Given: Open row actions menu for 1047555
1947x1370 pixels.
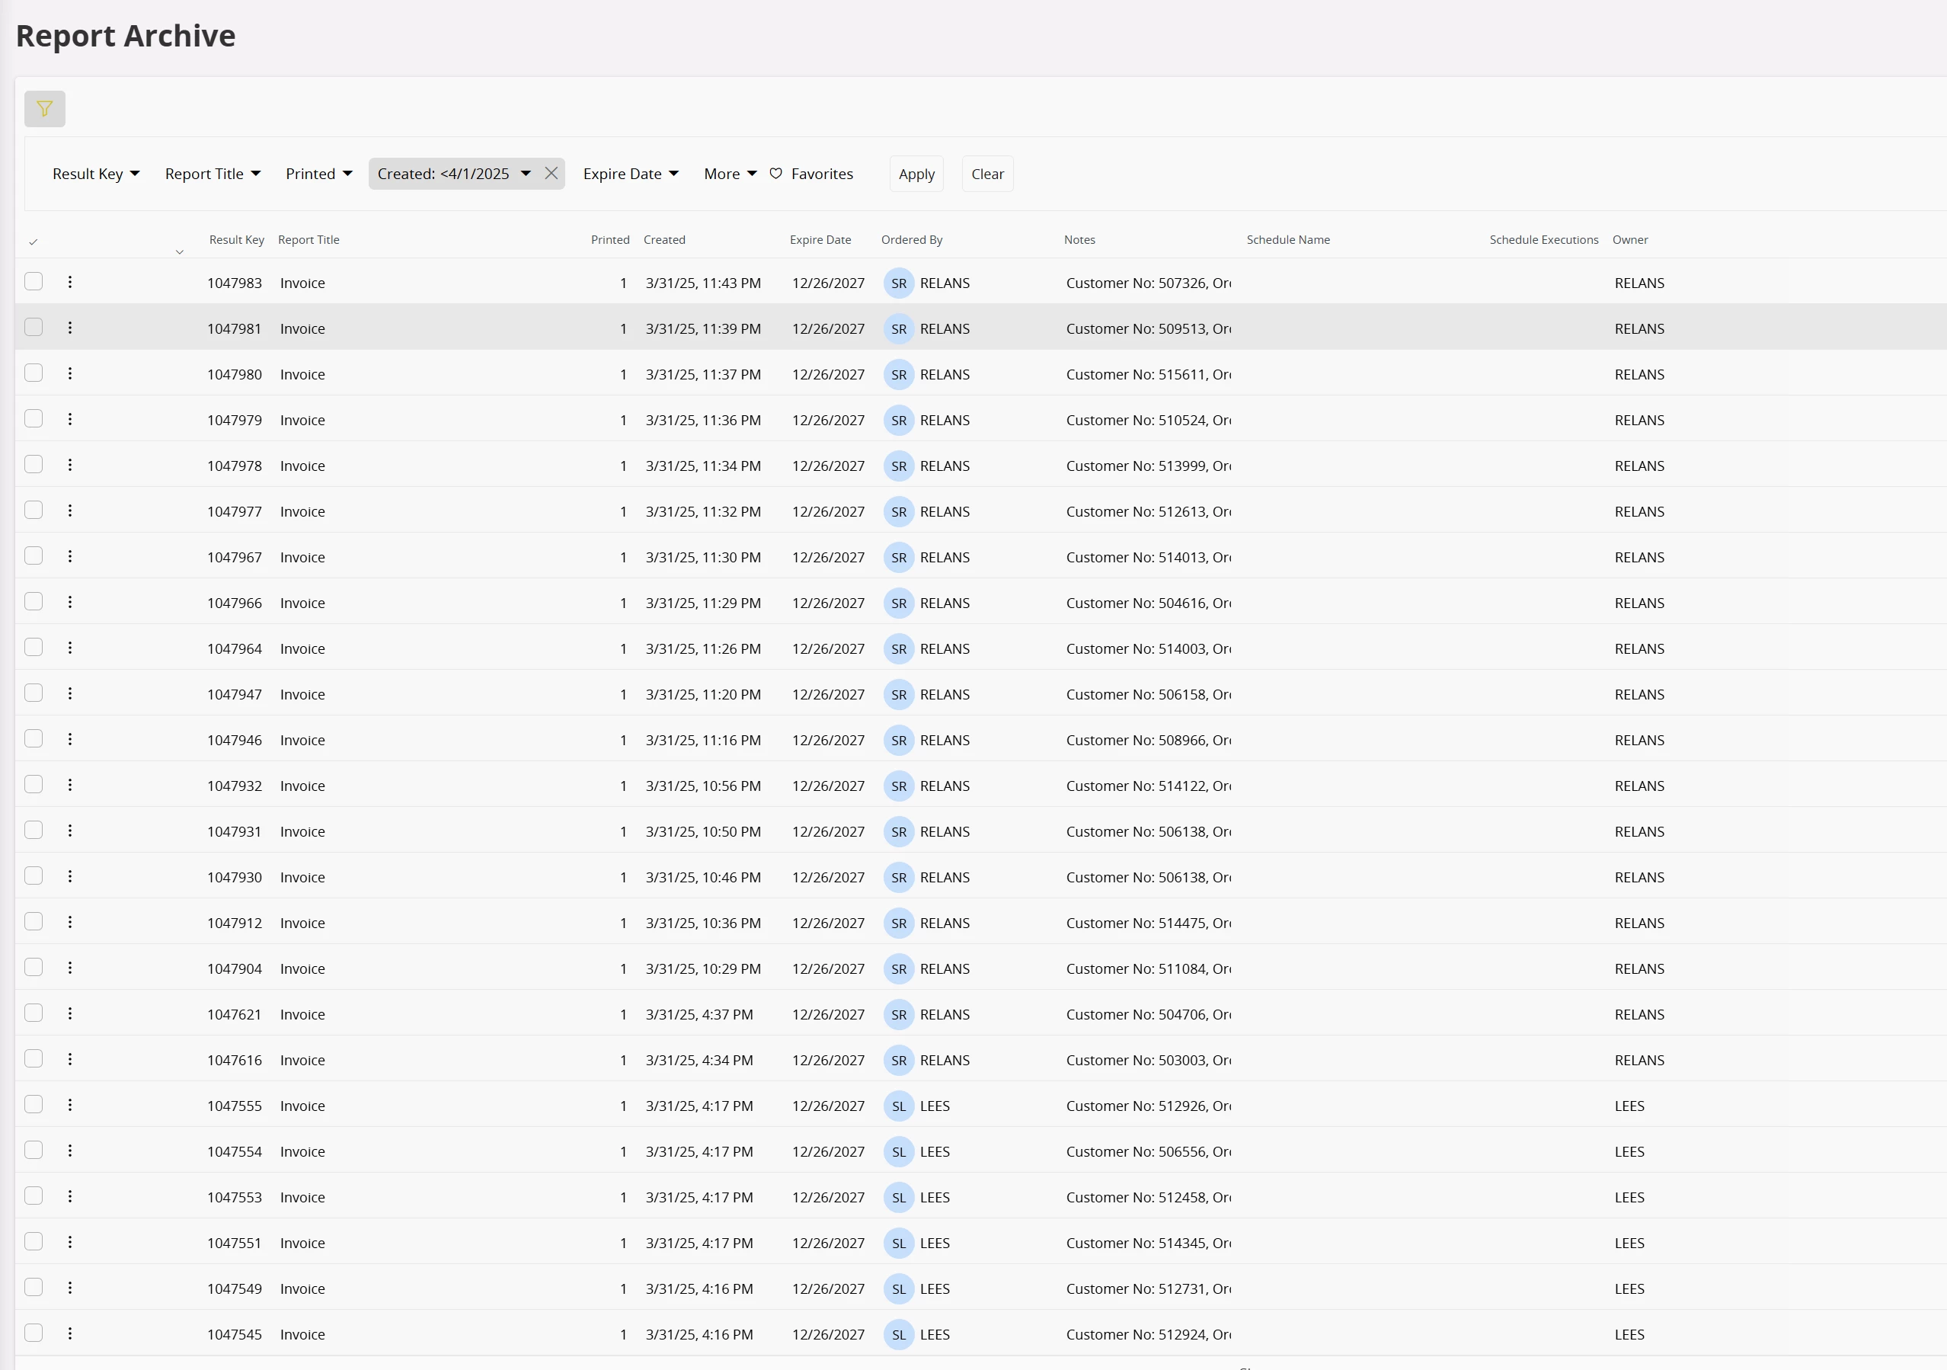Looking at the screenshot, I should click(x=69, y=1106).
